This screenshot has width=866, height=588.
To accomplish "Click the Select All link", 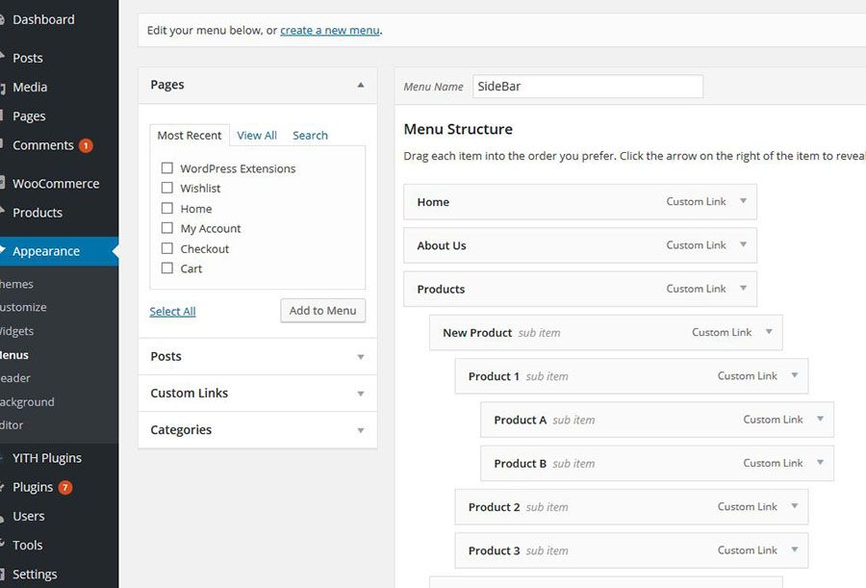I will tap(172, 312).
